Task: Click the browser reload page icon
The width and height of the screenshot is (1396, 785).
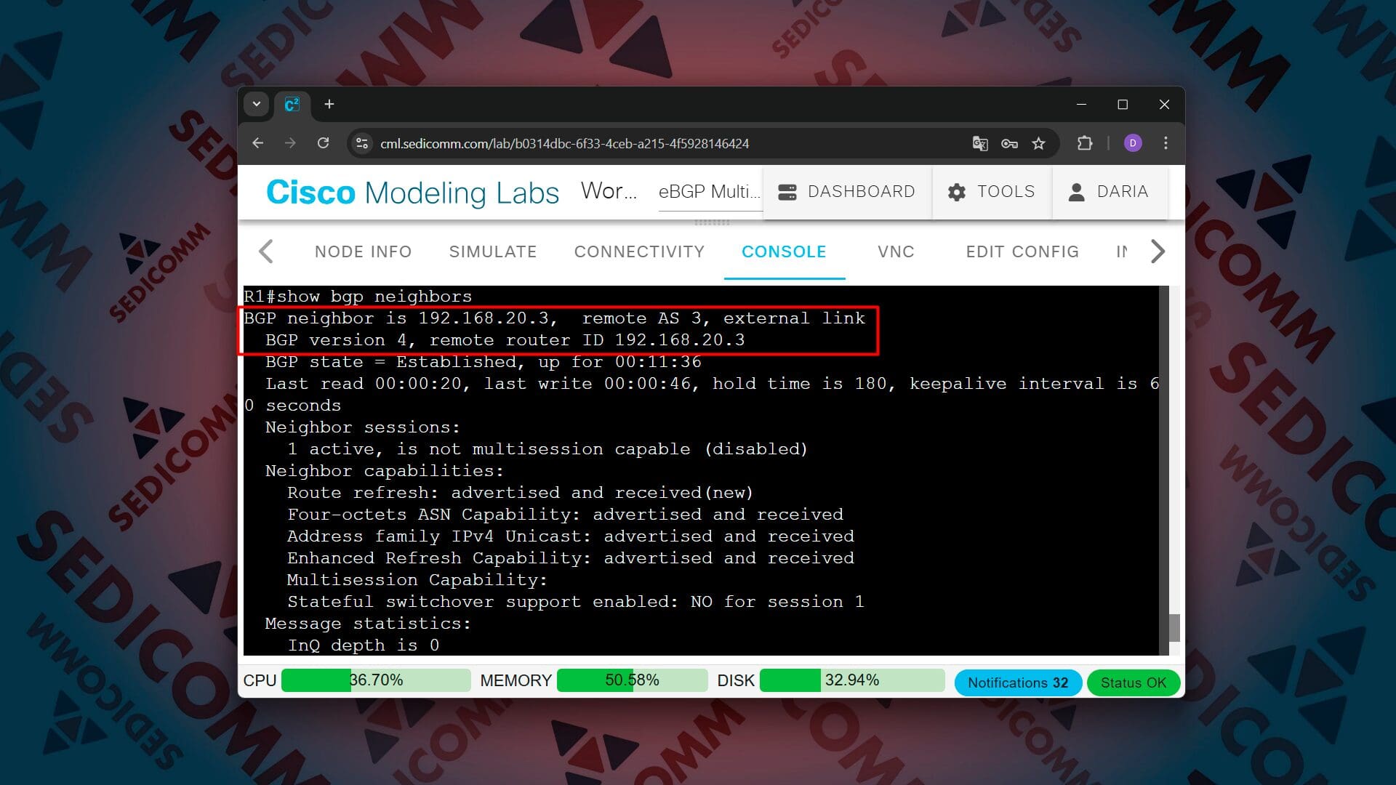Action: tap(324, 143)
